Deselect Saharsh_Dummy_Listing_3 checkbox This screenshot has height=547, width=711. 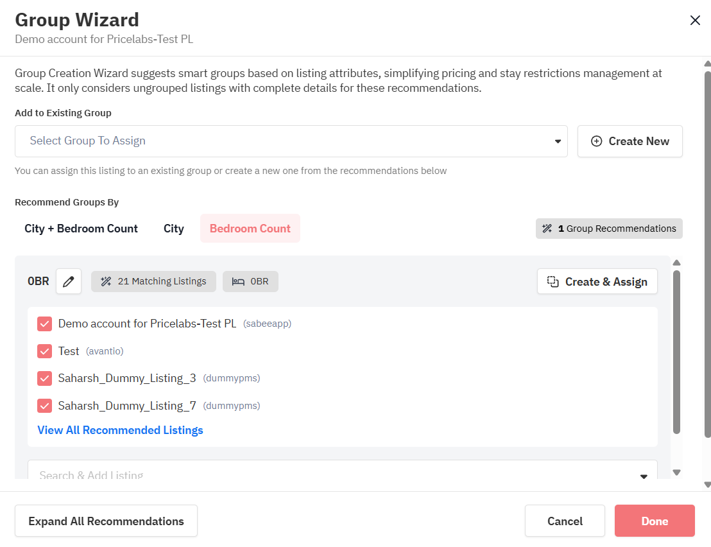click(44, 378)
